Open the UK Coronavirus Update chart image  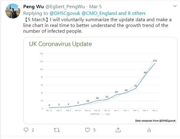(x=100, y=81)
